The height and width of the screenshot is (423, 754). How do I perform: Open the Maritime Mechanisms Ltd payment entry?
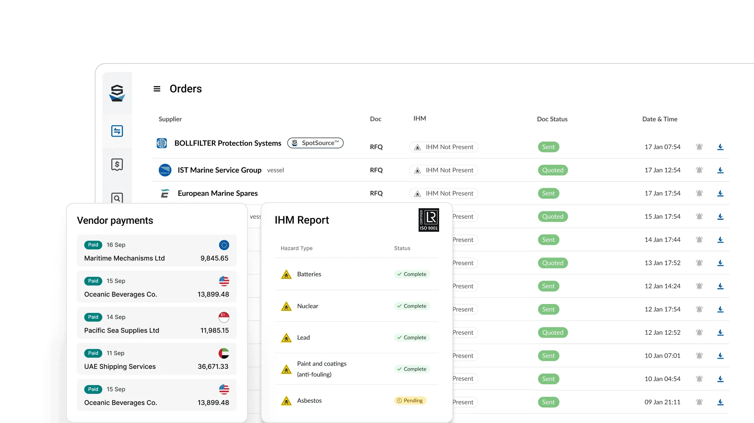tap(157, 251)
